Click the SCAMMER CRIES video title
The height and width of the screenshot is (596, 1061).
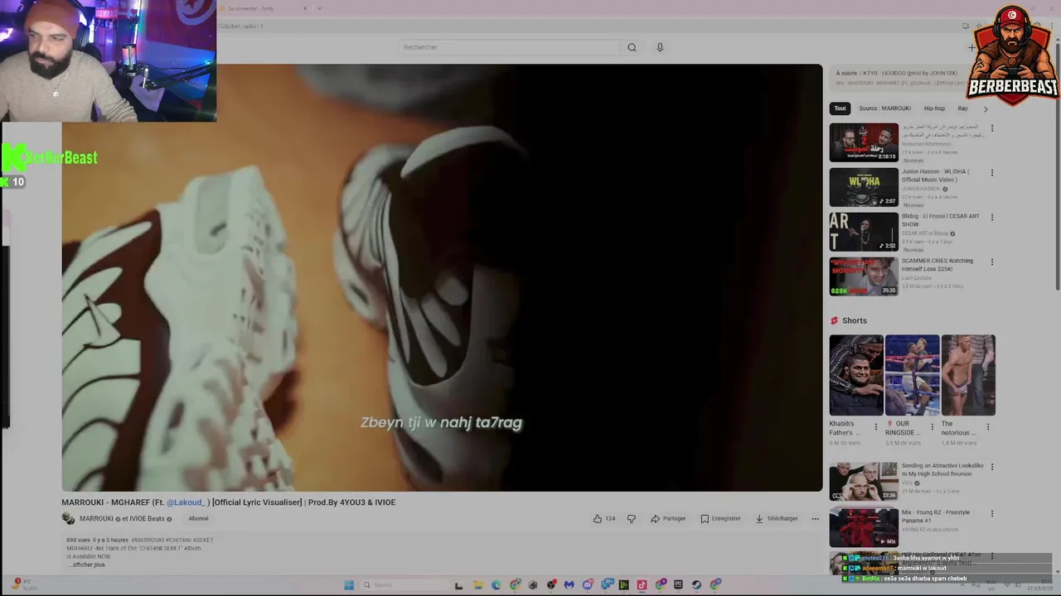[x=937, y=265]
